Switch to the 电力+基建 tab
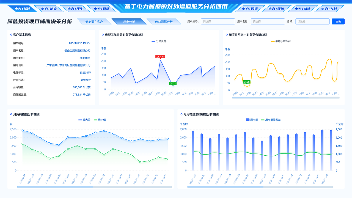The image size is (352, 198). click(23, 9)
